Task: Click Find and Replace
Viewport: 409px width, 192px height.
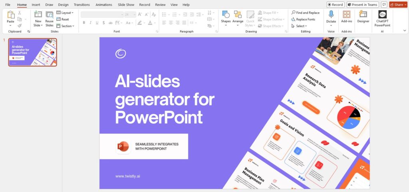Action: 306,12
